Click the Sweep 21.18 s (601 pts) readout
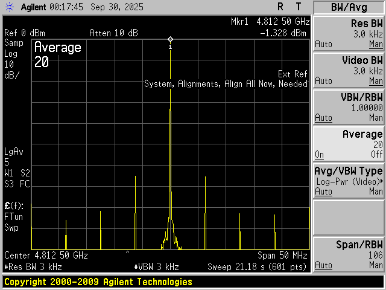 point(257,267)
